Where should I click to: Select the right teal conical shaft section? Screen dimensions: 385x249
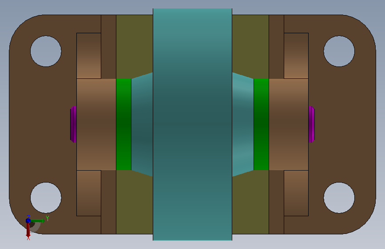[243, 124]
